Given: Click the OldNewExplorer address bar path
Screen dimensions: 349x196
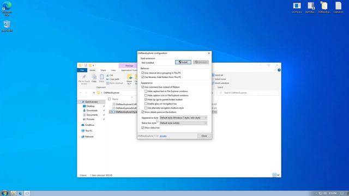Looking at the screenshot, I should coord(111,93).
